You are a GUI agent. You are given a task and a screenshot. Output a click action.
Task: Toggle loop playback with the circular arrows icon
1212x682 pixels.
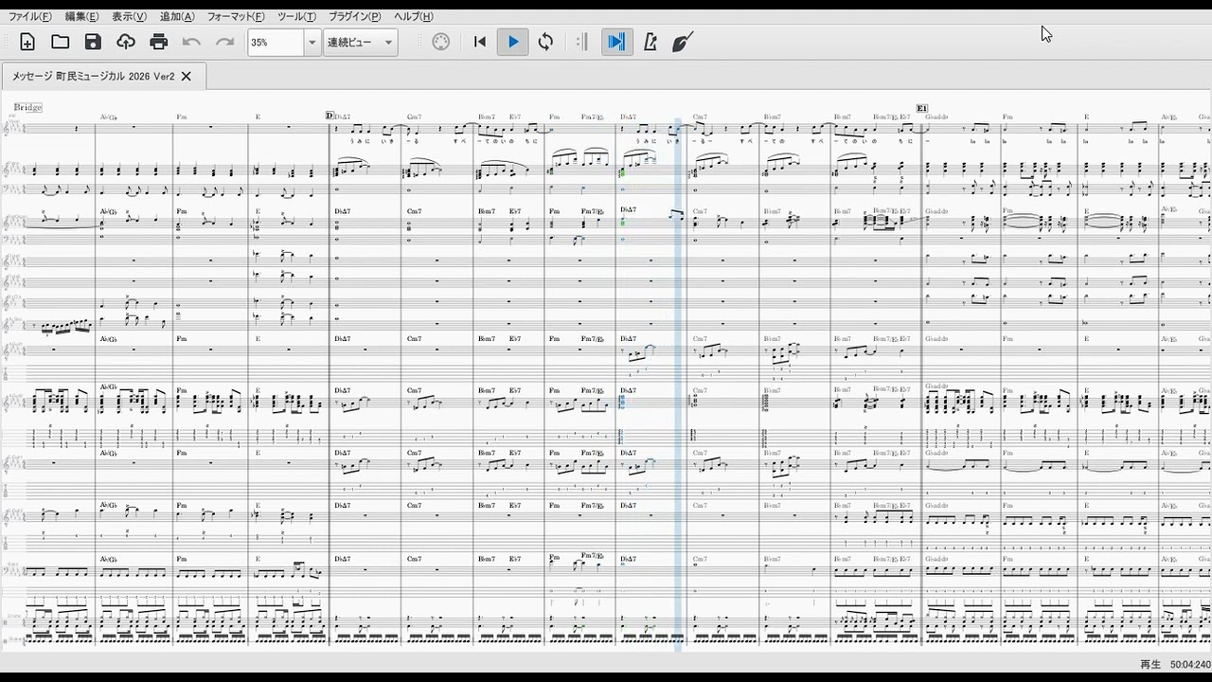pos(545,42)
